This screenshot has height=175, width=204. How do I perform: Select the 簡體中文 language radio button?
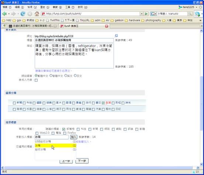[51, 76]
